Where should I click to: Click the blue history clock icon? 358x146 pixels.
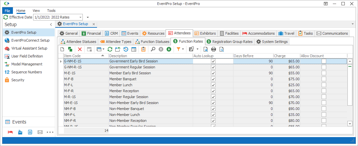tap(126, 49)
